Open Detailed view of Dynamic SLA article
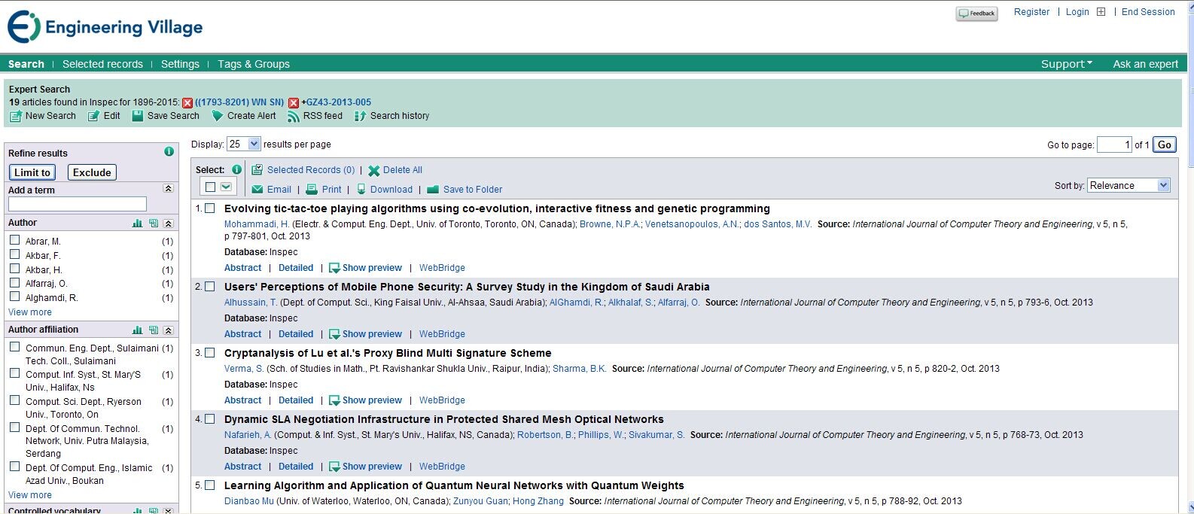1194x514 pixels. [296, 467]
